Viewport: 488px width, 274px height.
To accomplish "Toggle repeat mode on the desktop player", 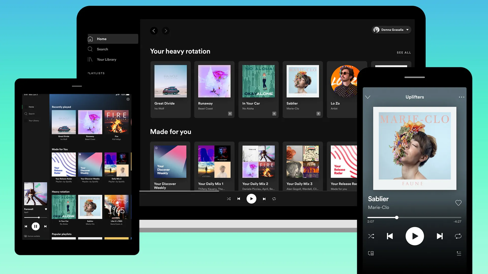I will pos(274,199).
